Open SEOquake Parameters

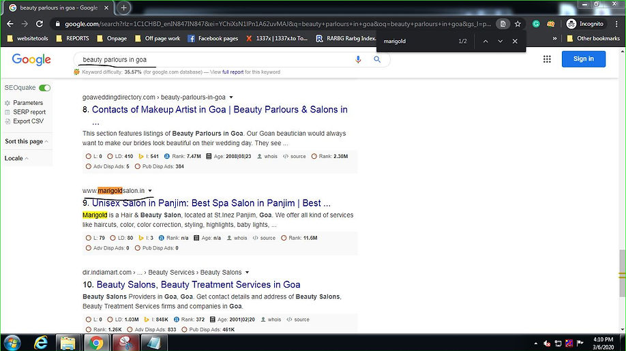tap(28, 103)
